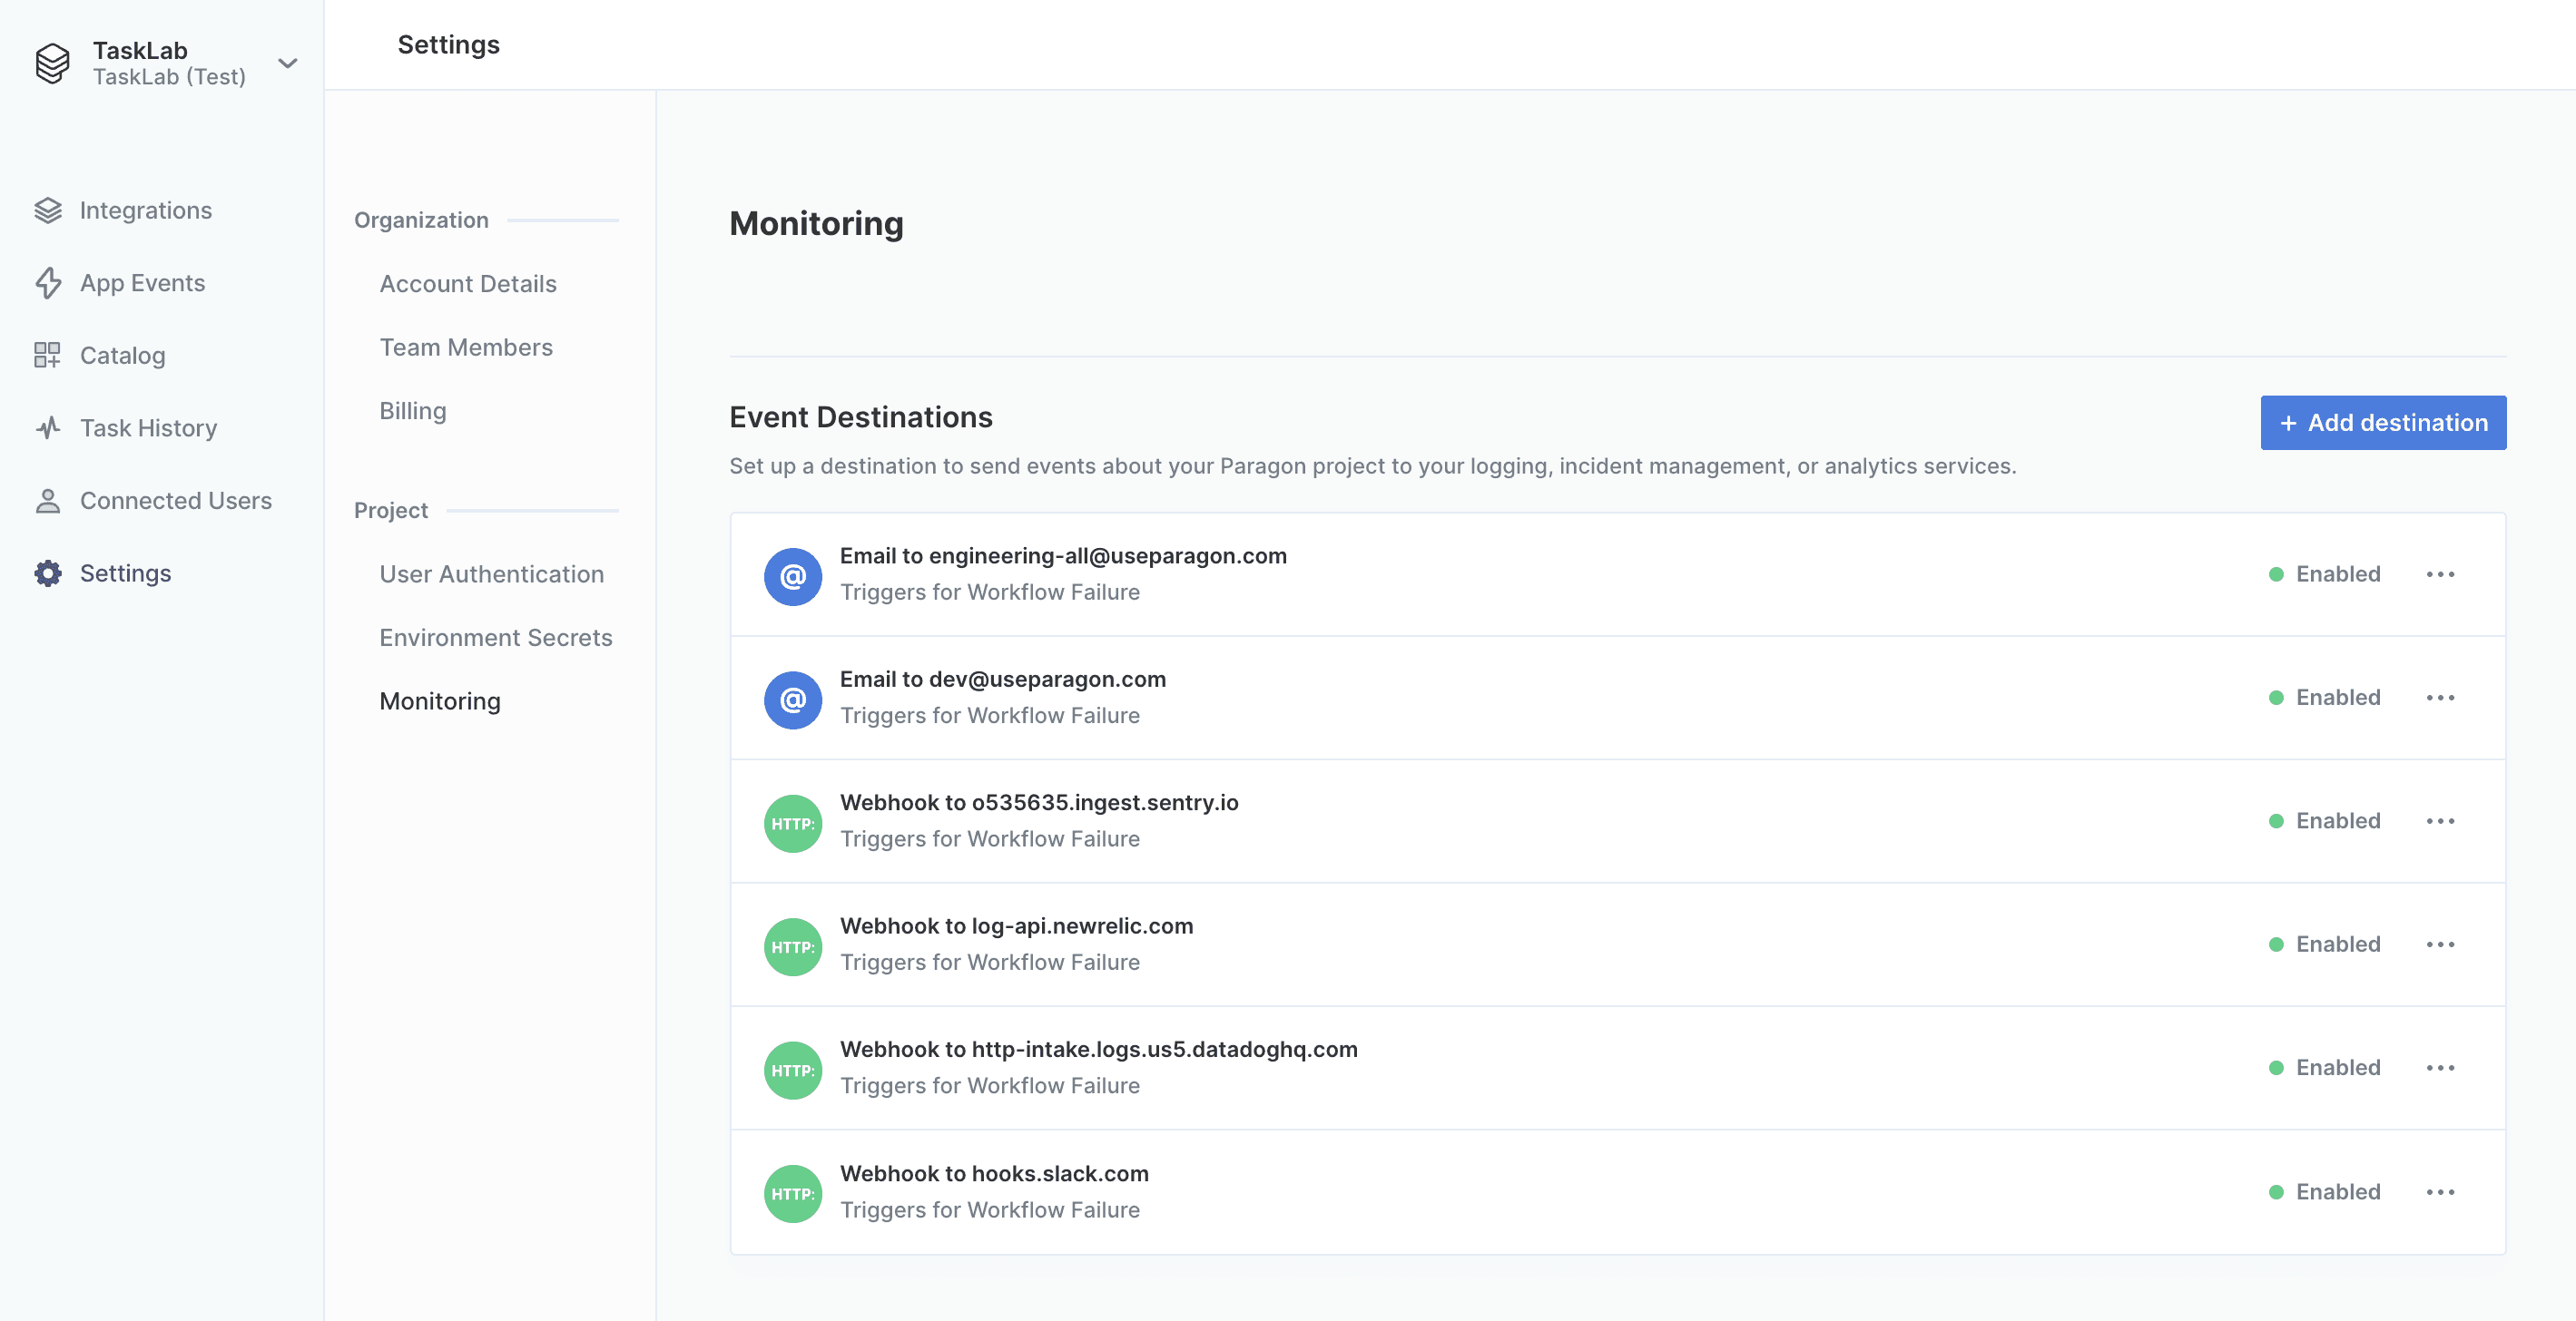The width and height of the screenshot is (2576, 1321).
Task: Toggle Enabled status for hooks.slack.com webhook
Action: click(x=2324, y=1191)
